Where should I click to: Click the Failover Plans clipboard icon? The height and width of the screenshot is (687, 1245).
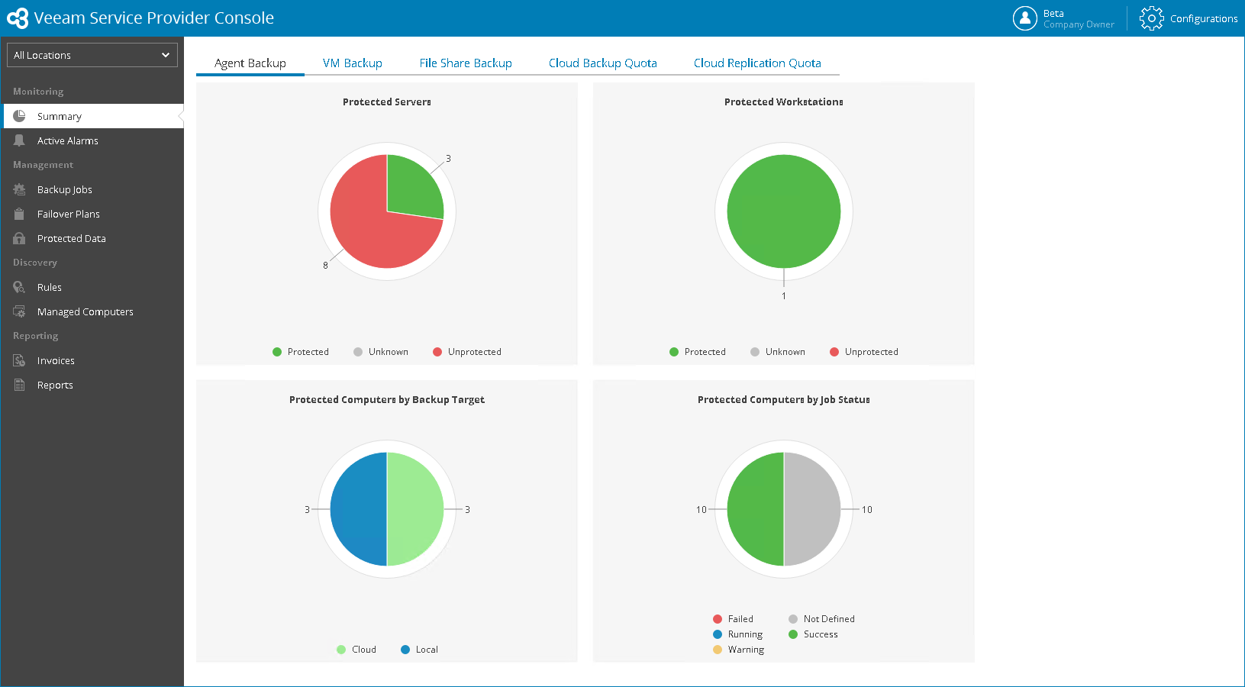(19, 214)
